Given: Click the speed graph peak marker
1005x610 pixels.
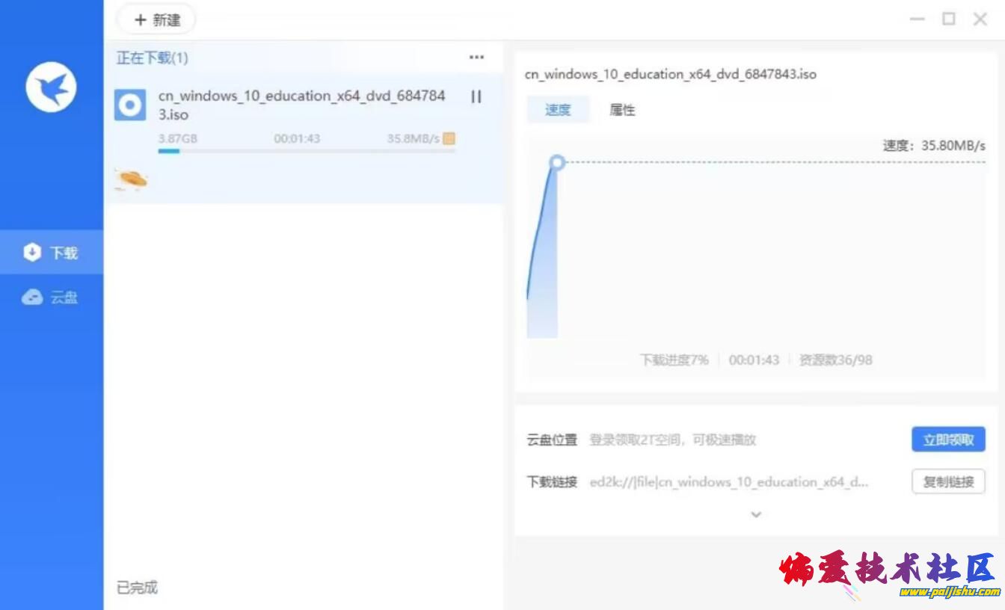Looking at the screenshot, I should [x=556, y=162].
